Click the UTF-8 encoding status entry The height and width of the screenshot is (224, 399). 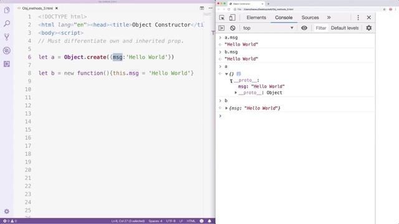click(x=171, y=221)
